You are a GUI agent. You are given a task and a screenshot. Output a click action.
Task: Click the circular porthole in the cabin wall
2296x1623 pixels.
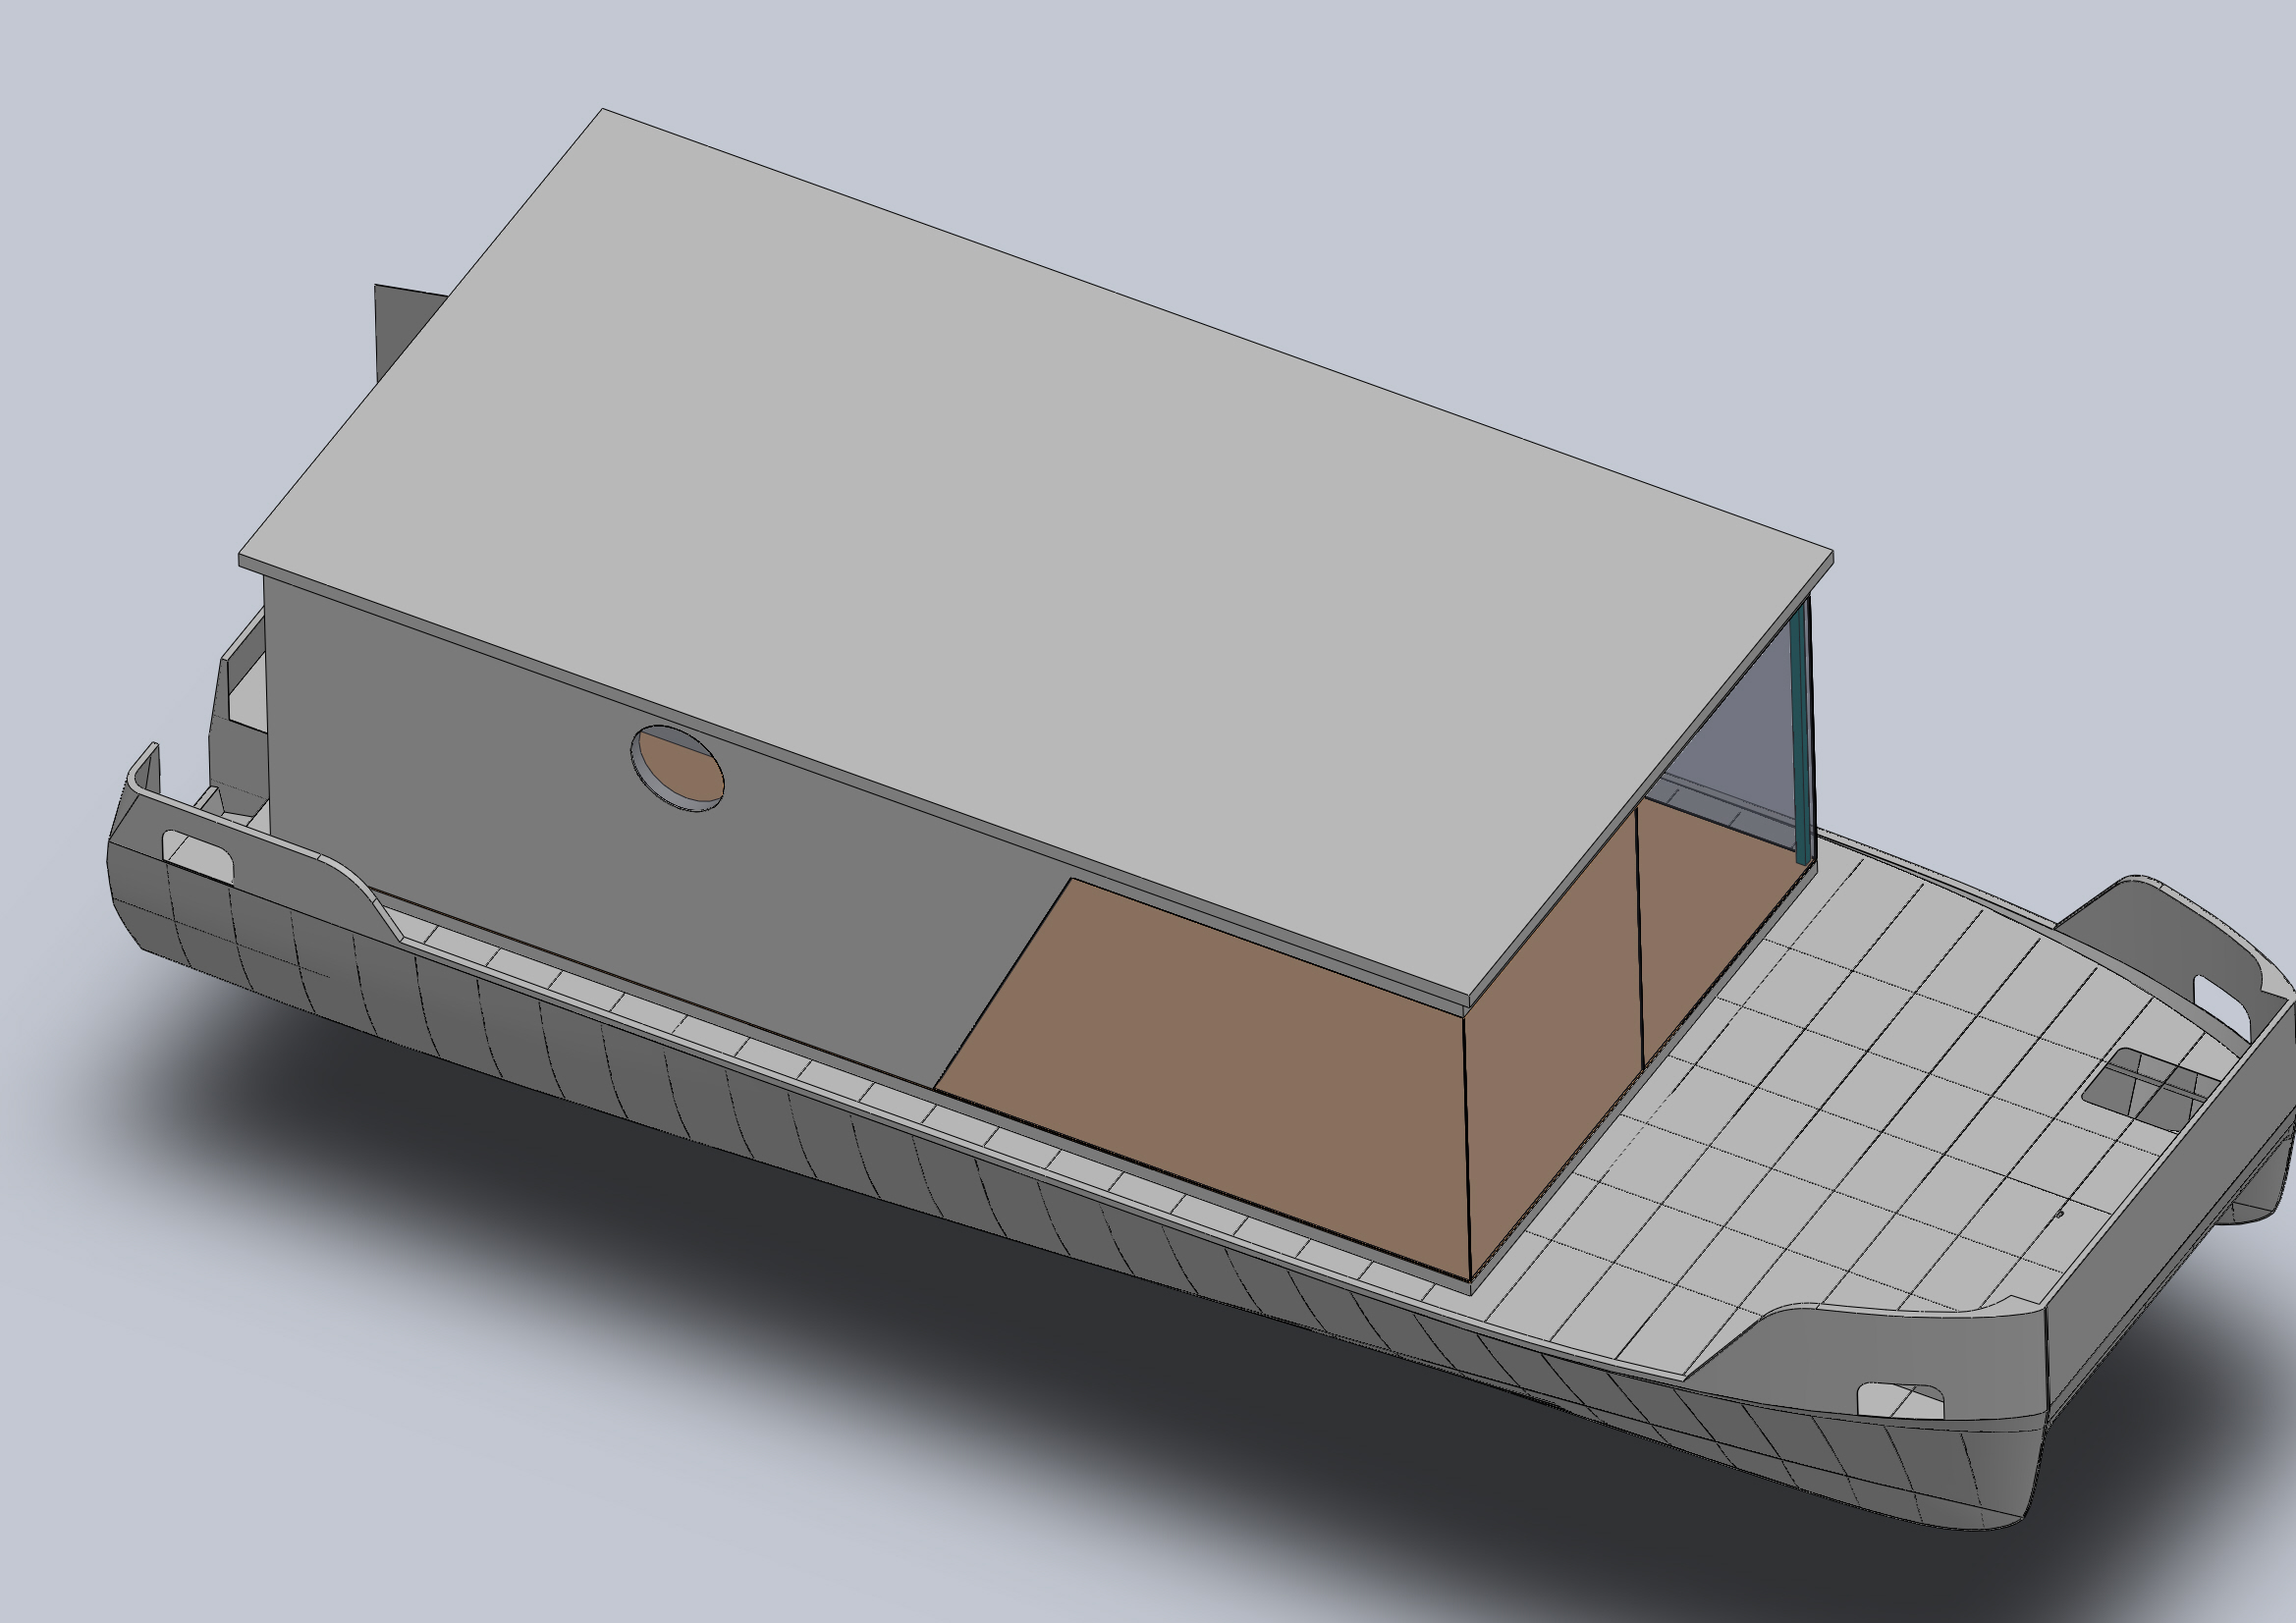tap(678, 768)
